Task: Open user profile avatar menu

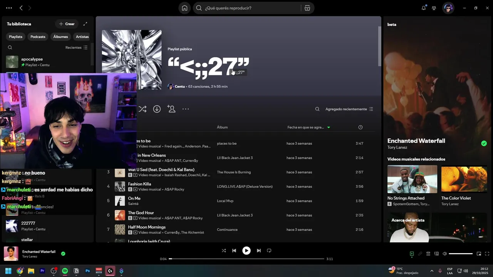Action: 448,8
